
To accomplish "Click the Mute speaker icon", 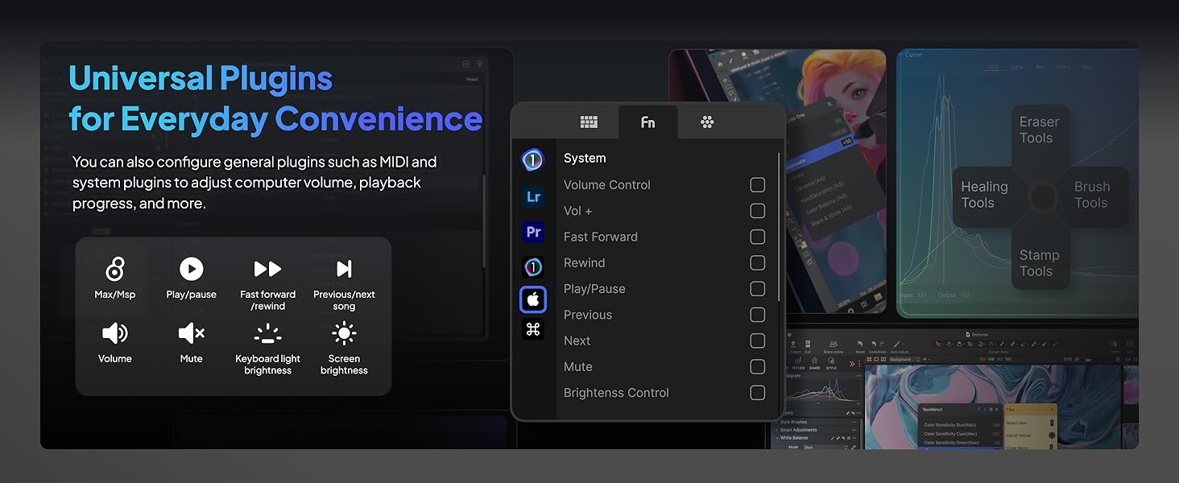I will tap(191, 333).
